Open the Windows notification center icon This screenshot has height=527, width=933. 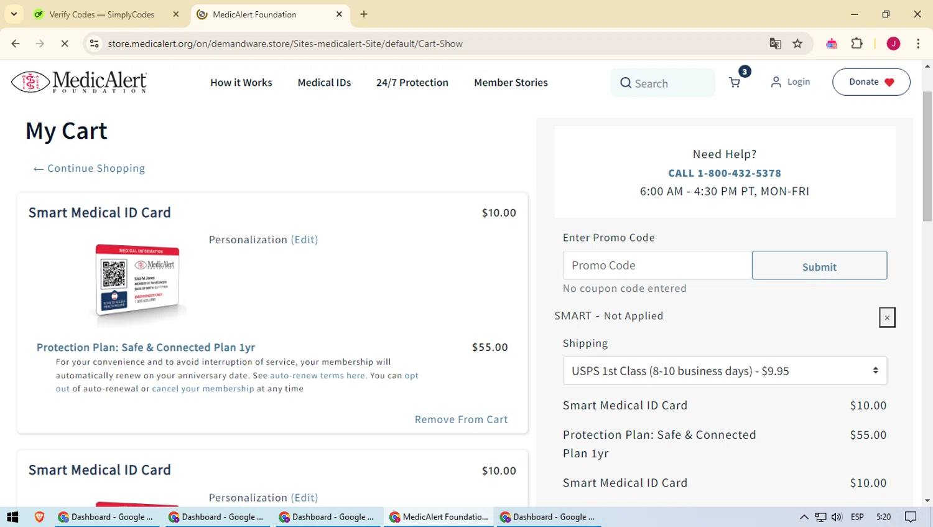pyautogui.click(x=911, y=516)
